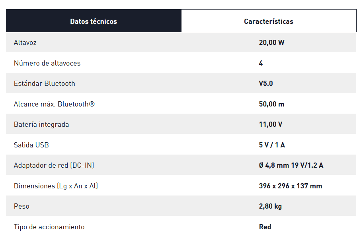This screenshot has width=361, height=242.
Task: Click the Datos técnicos column header
Action: click(x=94, y=21)
